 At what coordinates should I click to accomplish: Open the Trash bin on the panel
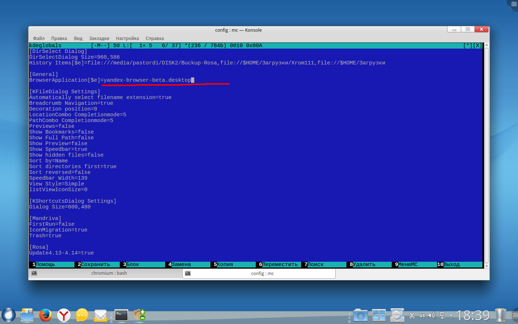[500, 315]
